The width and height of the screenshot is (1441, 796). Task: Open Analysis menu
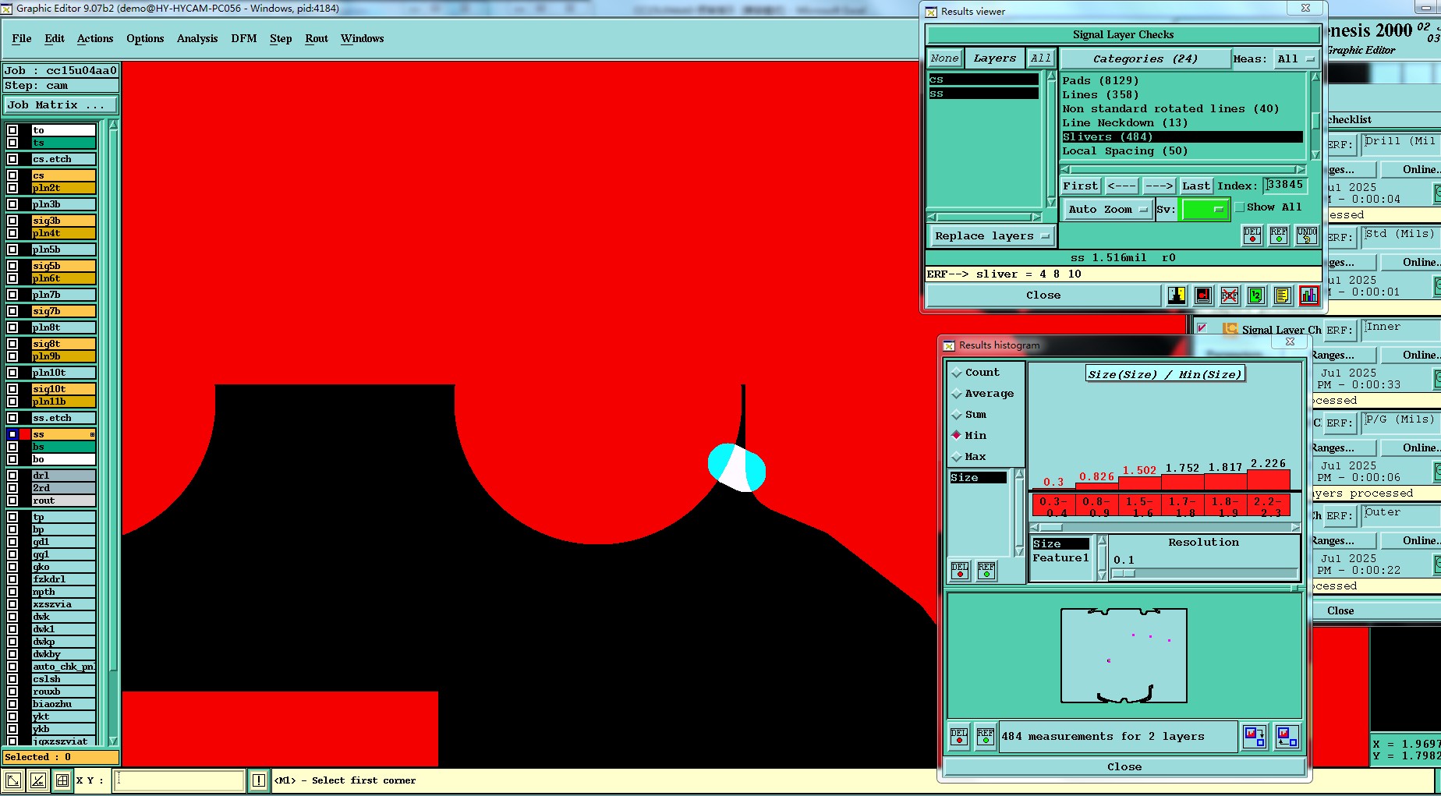point(197,38)
